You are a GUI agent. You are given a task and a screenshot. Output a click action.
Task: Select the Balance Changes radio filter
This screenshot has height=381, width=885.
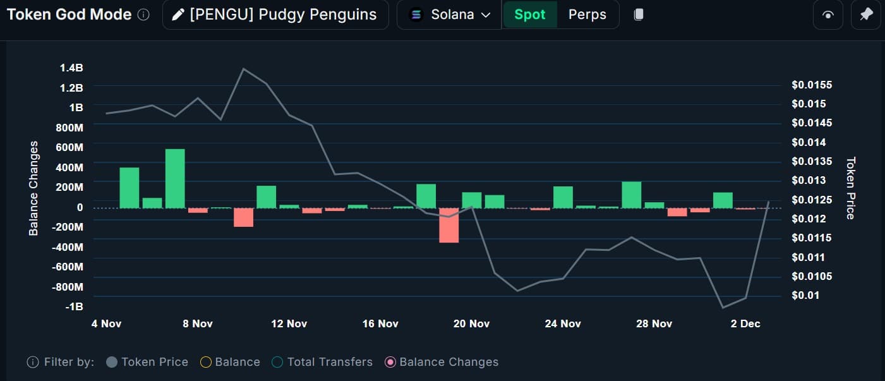coord(390,361)
